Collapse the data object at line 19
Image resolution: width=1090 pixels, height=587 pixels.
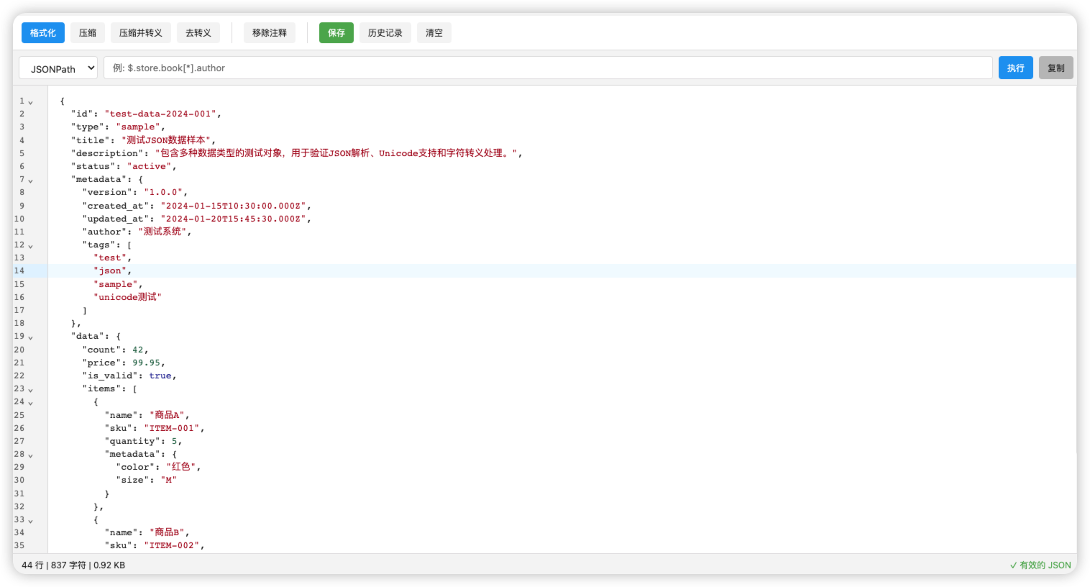tap(30, 337)
